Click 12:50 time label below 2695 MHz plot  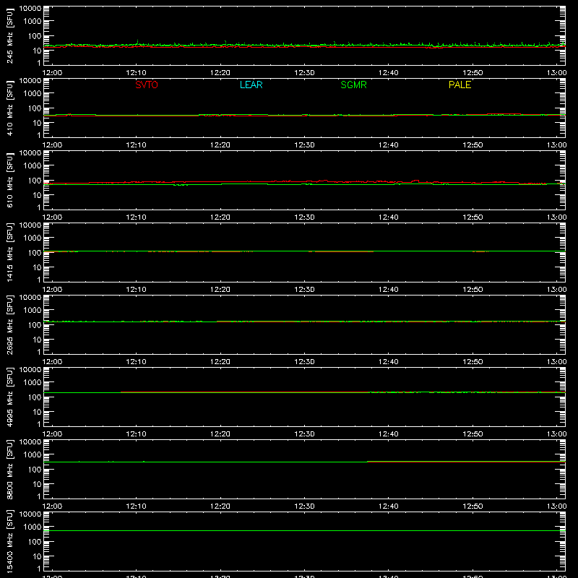click(473, 362)
